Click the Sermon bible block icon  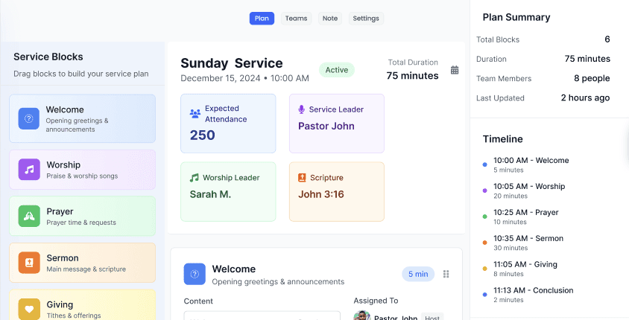(x=29, y=263)
